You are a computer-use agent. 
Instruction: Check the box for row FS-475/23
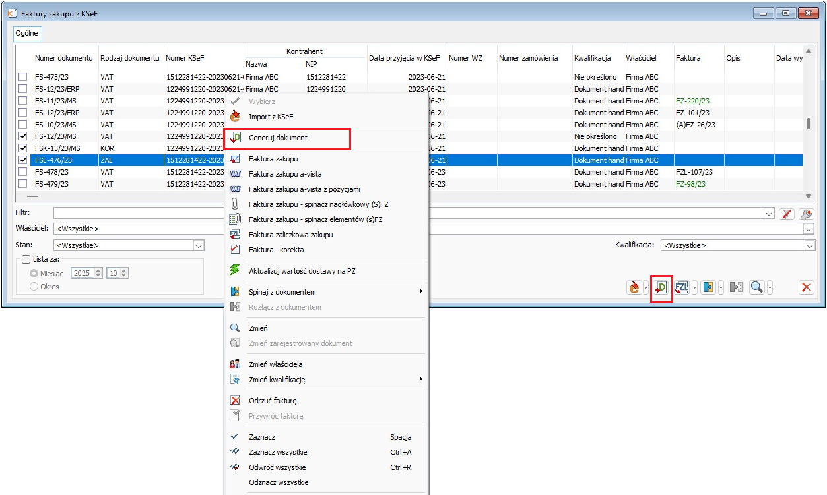tap(23, 78)
